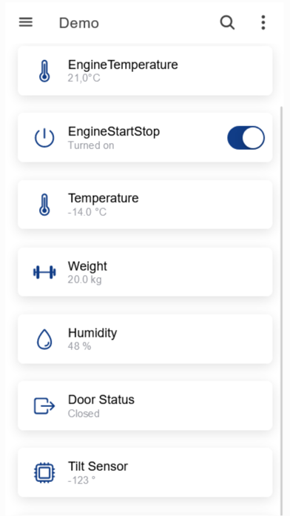Viewport: 290px width, 516px height.
Task: Click the Humidity water drop icon
Action: (x=44, y=339)
